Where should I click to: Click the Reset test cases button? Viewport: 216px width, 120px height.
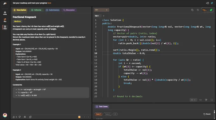click(207, 114)
